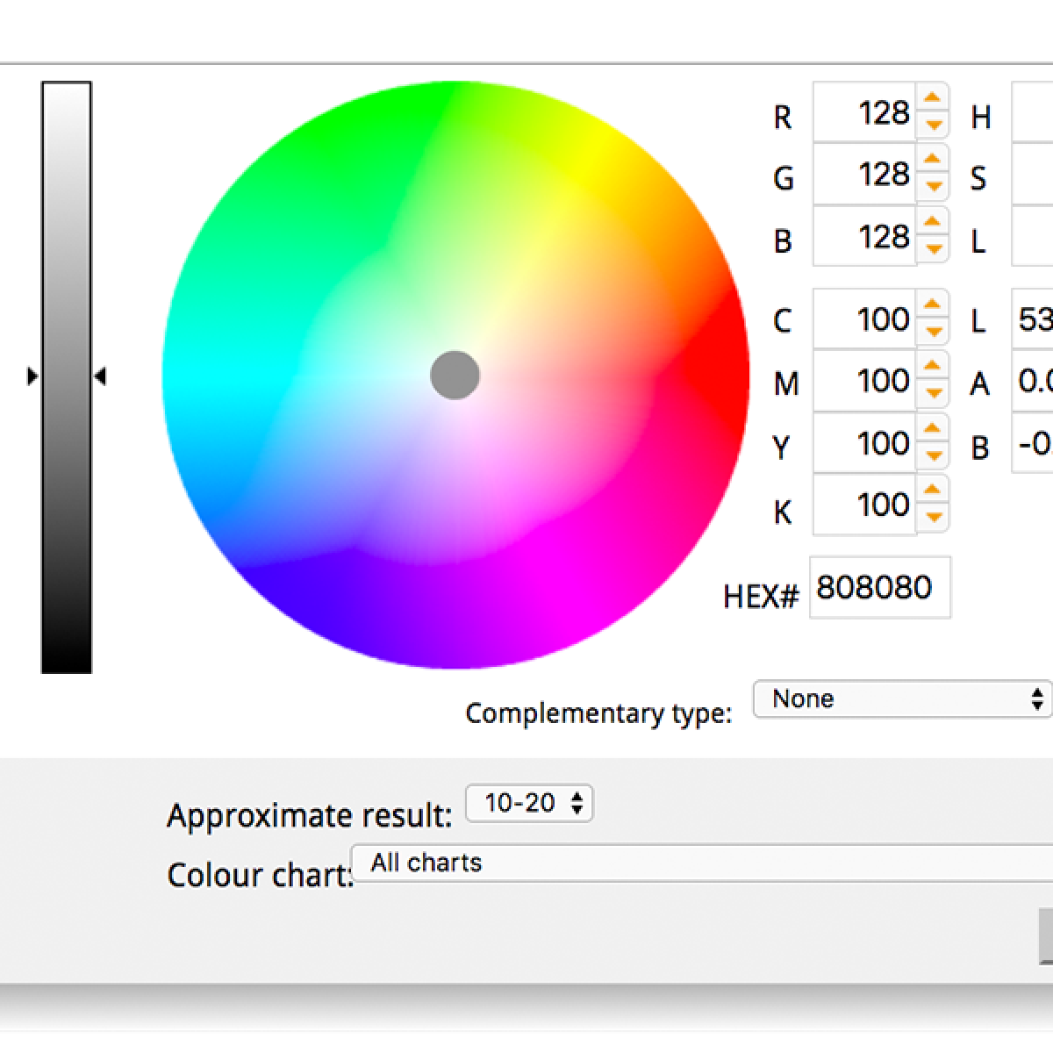Click the Lab L value field
The image size is (1053, 1053).
[1033, 319]
